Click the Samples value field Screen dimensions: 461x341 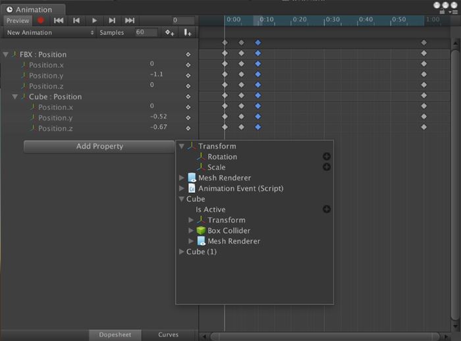[x=145, y=32]
